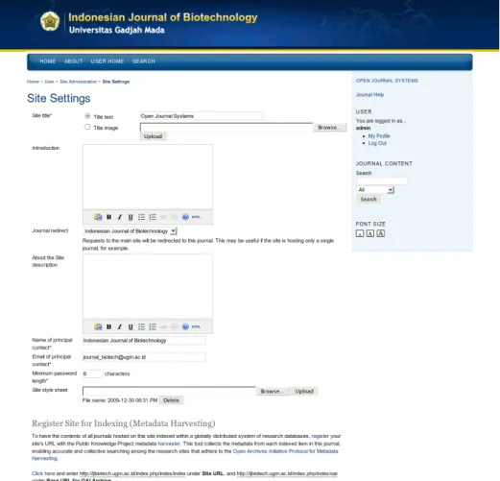This screenshot has height=481, width=500.
Task: Click Paste from Word icon in About editor
Action: tap(98, 326)
